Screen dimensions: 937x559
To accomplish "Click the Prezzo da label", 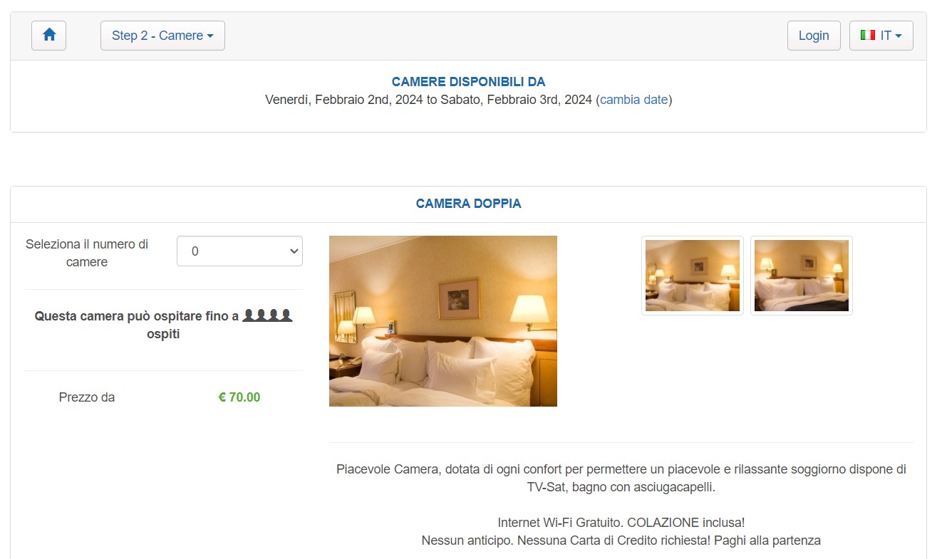I will (x=87, y=397).
